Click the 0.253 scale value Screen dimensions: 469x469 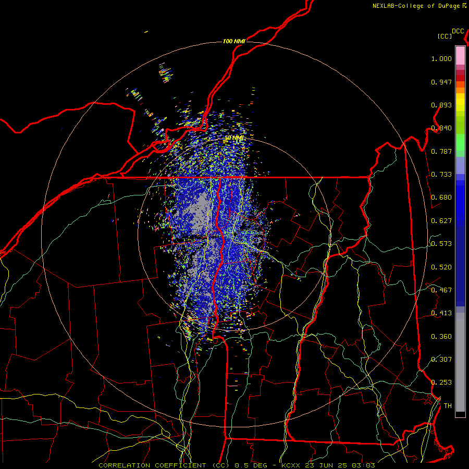tap(441, 382)
